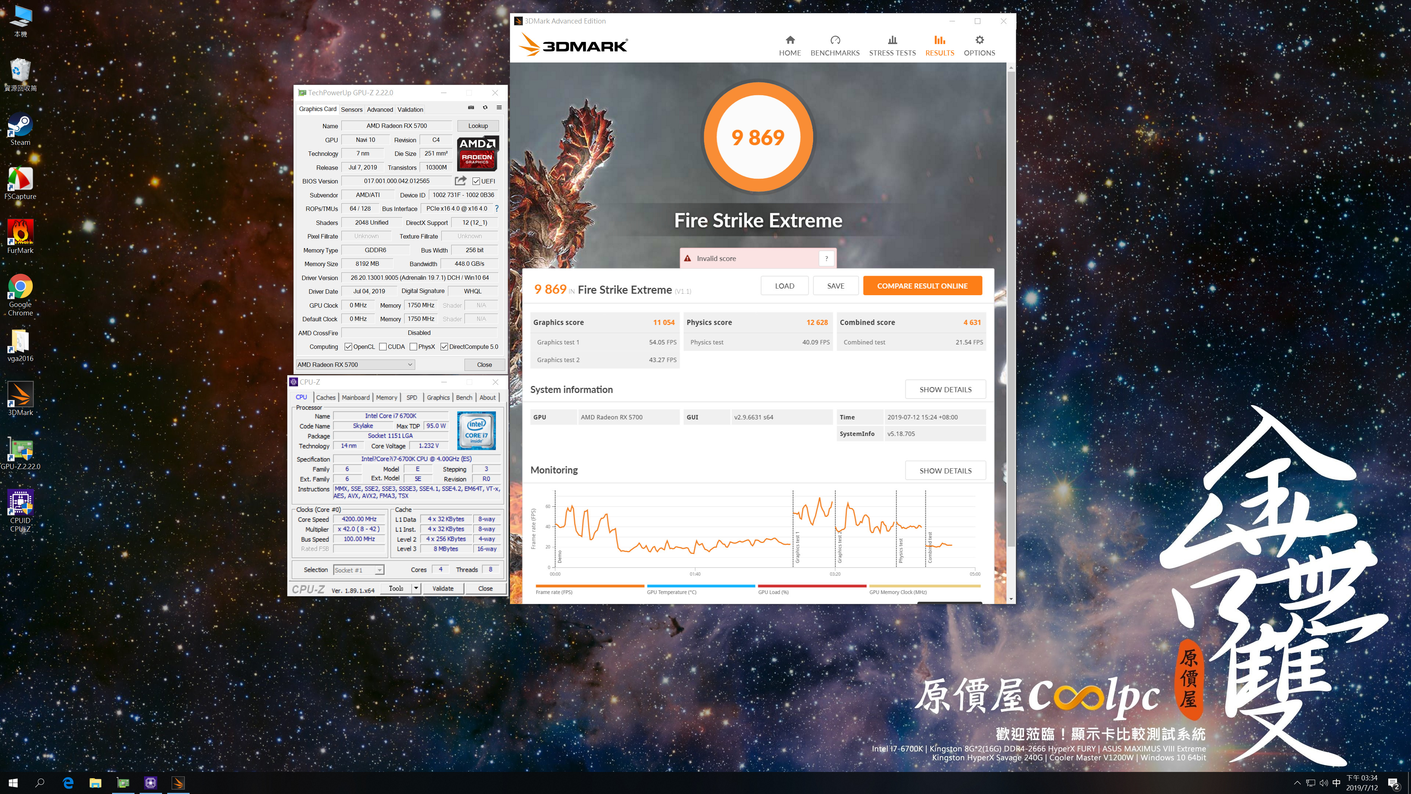This screenshot has height=794, width=1411.
Task: Click the bus interface question mark
Action: pyautogui.click(x=497, y=208)
